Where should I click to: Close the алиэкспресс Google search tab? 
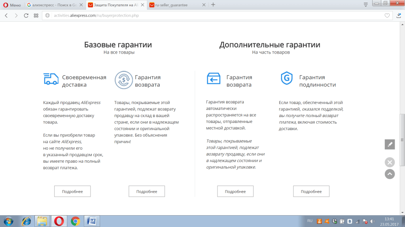point(81,5)
